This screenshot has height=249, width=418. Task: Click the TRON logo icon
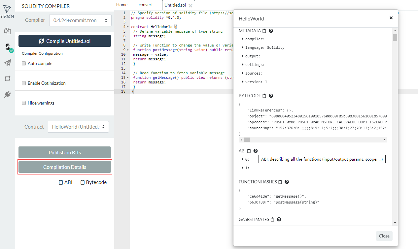7,11
